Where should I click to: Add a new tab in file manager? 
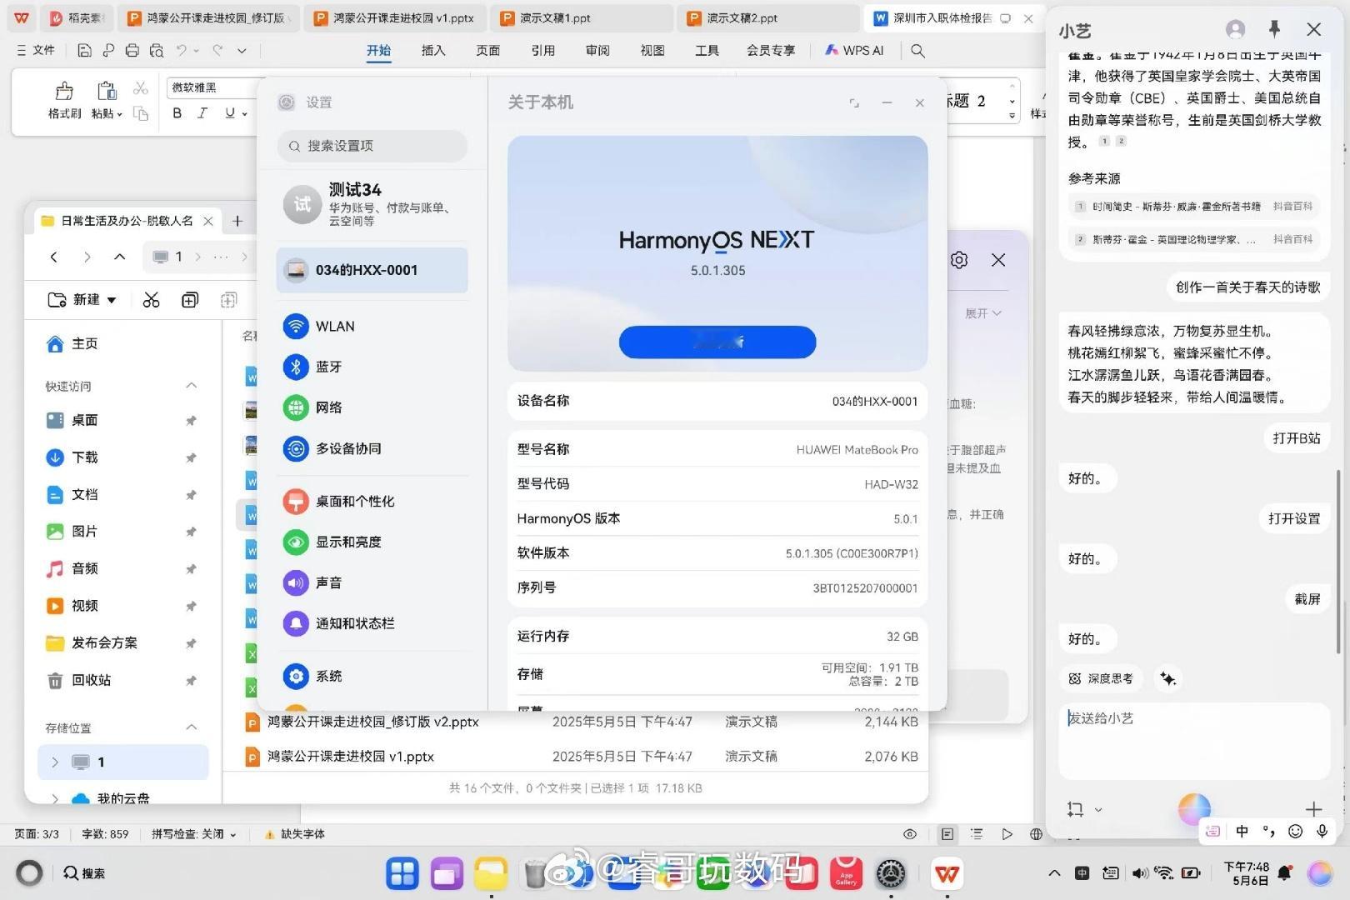click(237, 221)
